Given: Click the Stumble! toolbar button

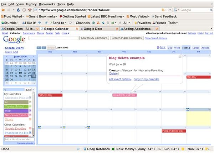Looking at the screenshot, I should 9,23.
